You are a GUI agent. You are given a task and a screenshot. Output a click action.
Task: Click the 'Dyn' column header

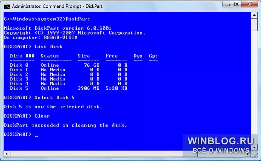138,56
